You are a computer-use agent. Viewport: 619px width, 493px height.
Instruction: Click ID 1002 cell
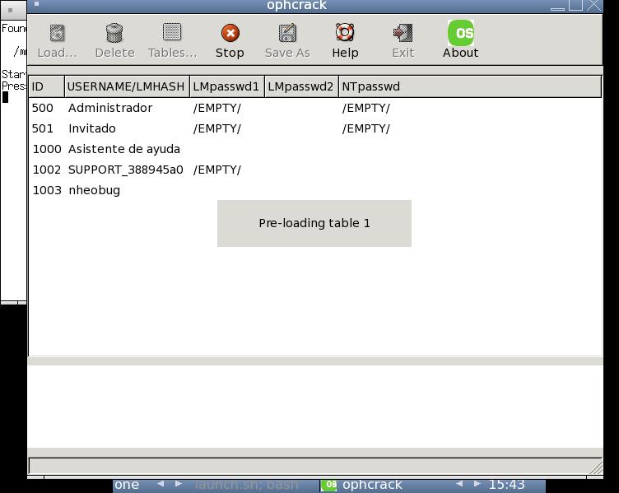(47, 170)
